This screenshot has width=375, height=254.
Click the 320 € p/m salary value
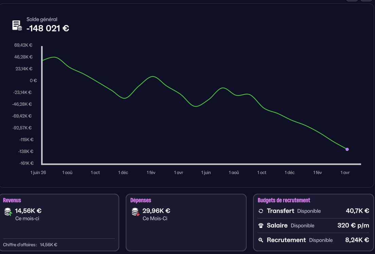(x=353, y=225)
